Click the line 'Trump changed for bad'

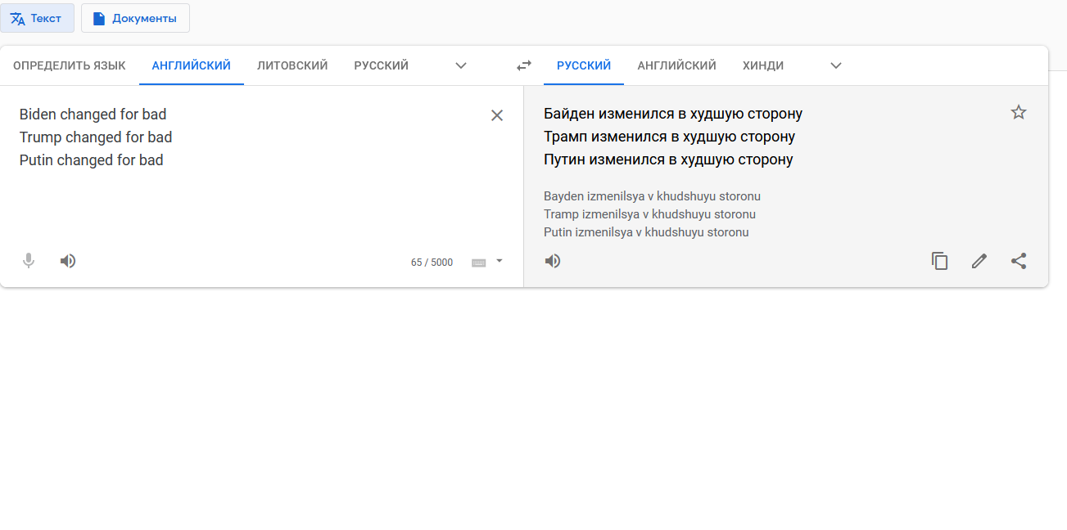click(x=96, y=137)
